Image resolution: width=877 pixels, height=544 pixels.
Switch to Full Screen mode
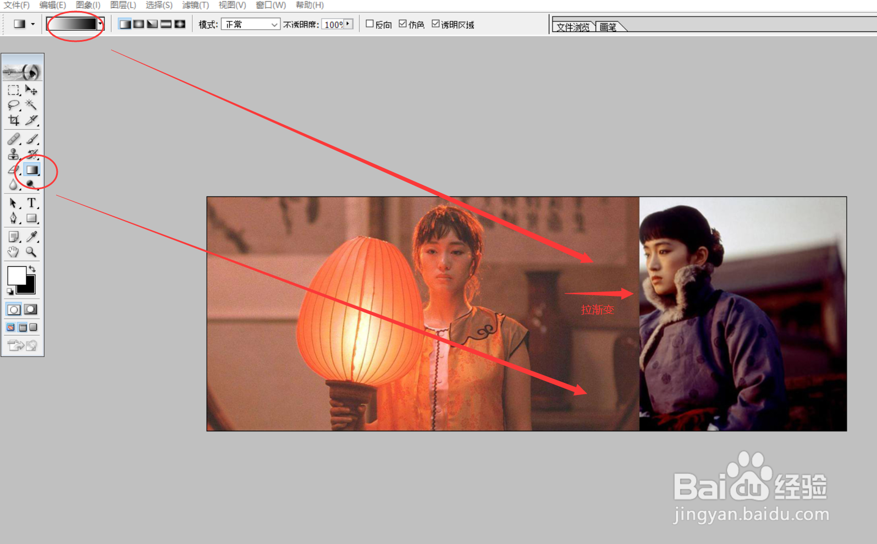[34, 327]
